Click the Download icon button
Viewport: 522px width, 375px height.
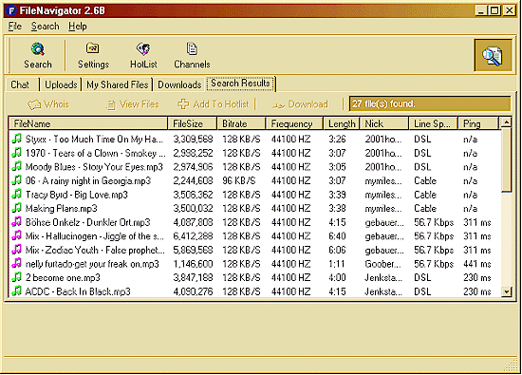coord(279,105)
